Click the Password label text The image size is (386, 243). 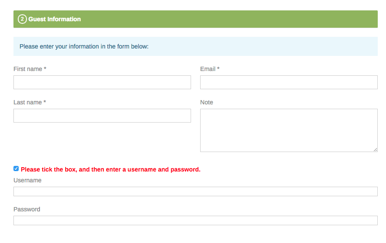(27, 209)
